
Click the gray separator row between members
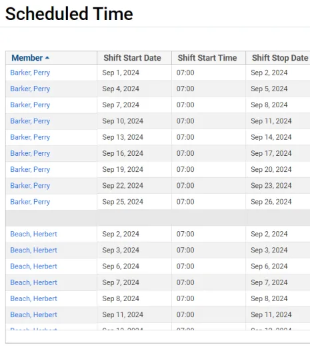click(x=158, y=218)
